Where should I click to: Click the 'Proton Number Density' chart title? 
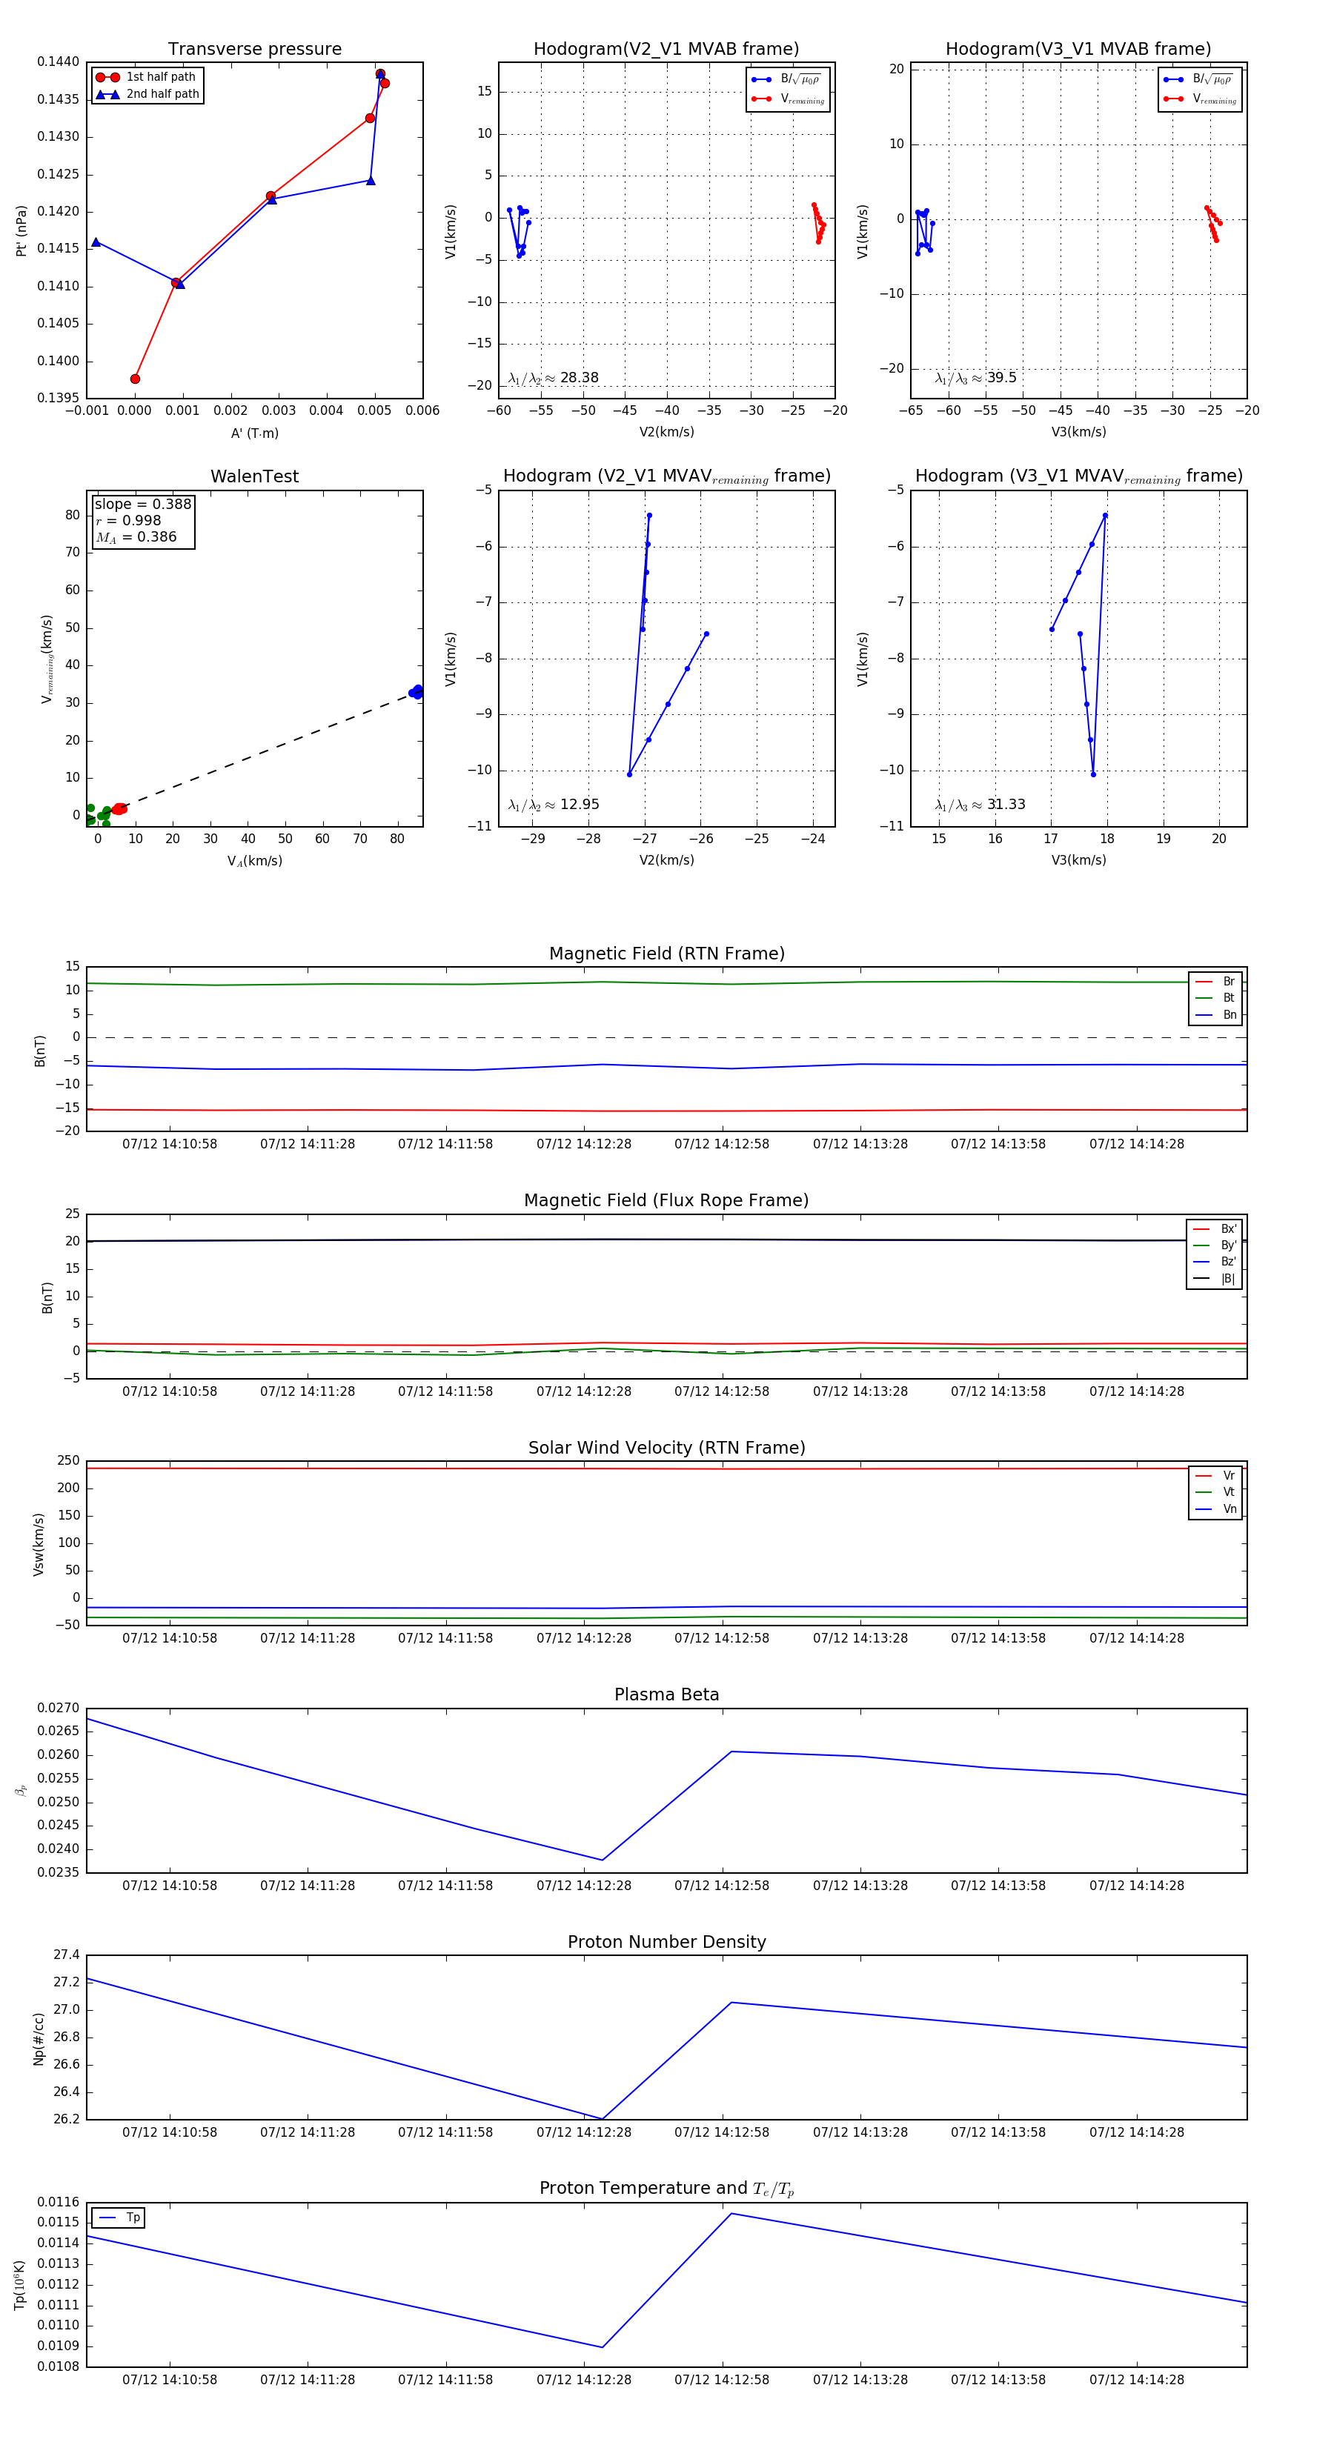(666, 1942)
